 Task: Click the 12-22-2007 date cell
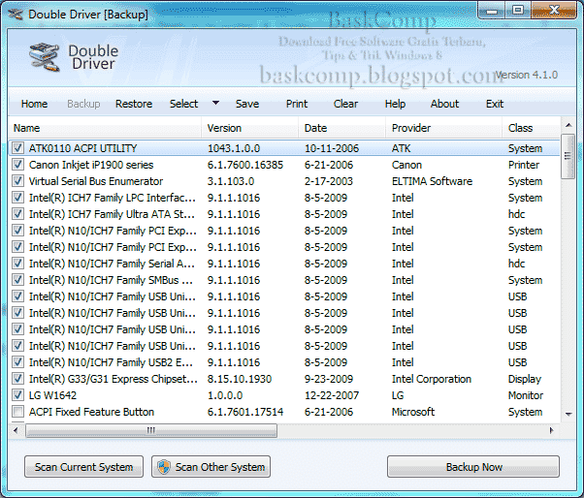(x=332, y=395)
